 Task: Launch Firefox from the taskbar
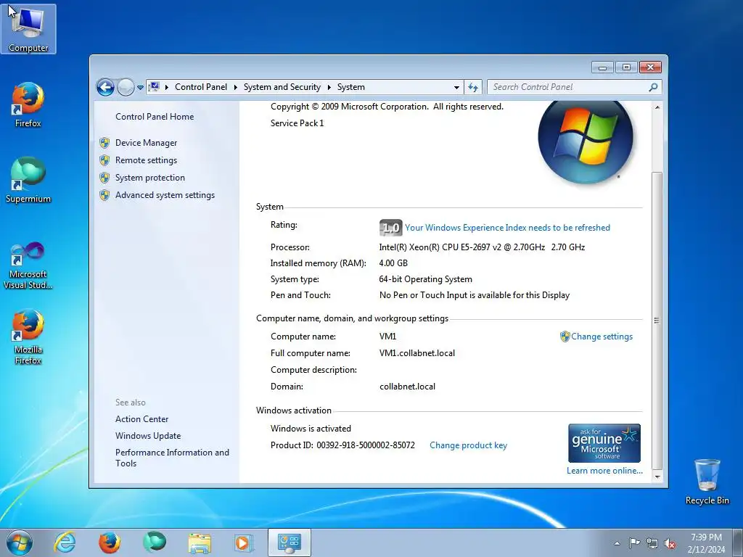click(110, 542)
